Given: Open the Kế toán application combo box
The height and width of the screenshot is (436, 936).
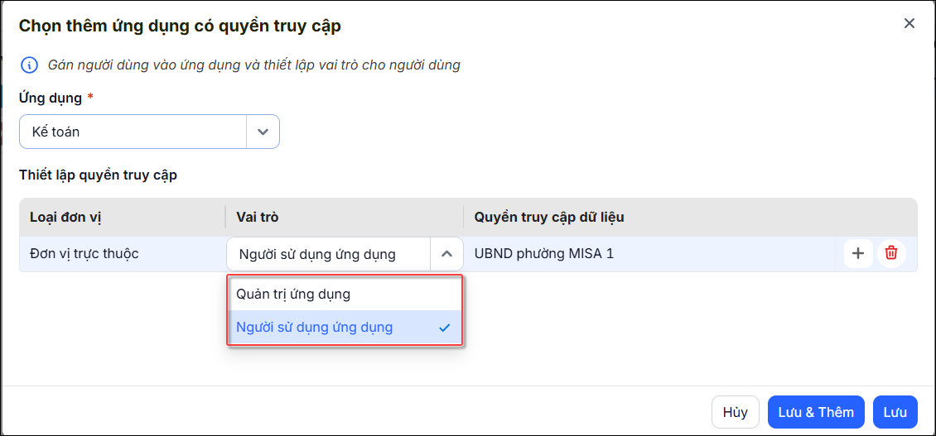Looking at the screenshot, I should (149, 132).
